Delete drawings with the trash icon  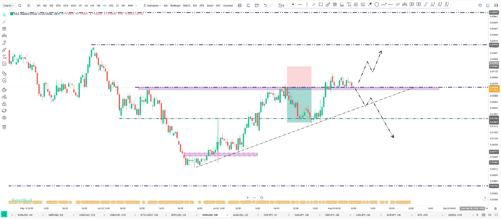point(4,127)
